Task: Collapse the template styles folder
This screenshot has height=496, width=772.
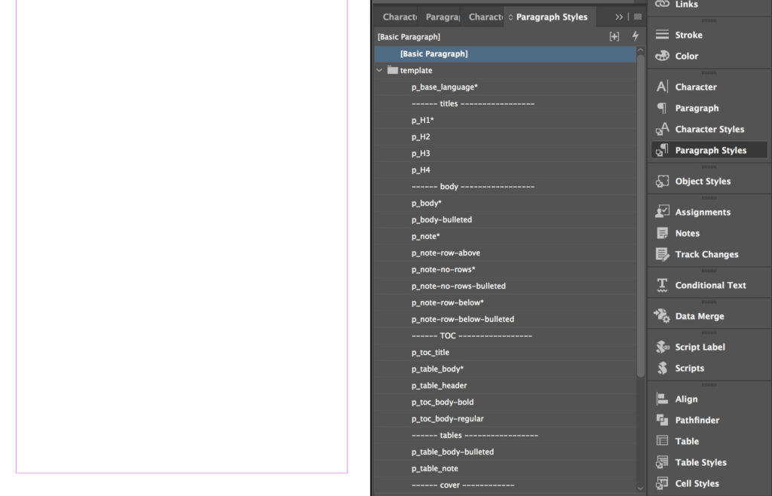Action: tap(379, 69)
